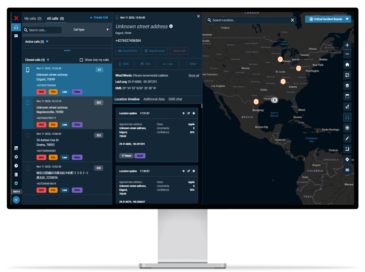Select the Napoleonville, 70390 closed call
Viewport: 365px width, 272px height.
pyautogui.click(x=67, y=113)
